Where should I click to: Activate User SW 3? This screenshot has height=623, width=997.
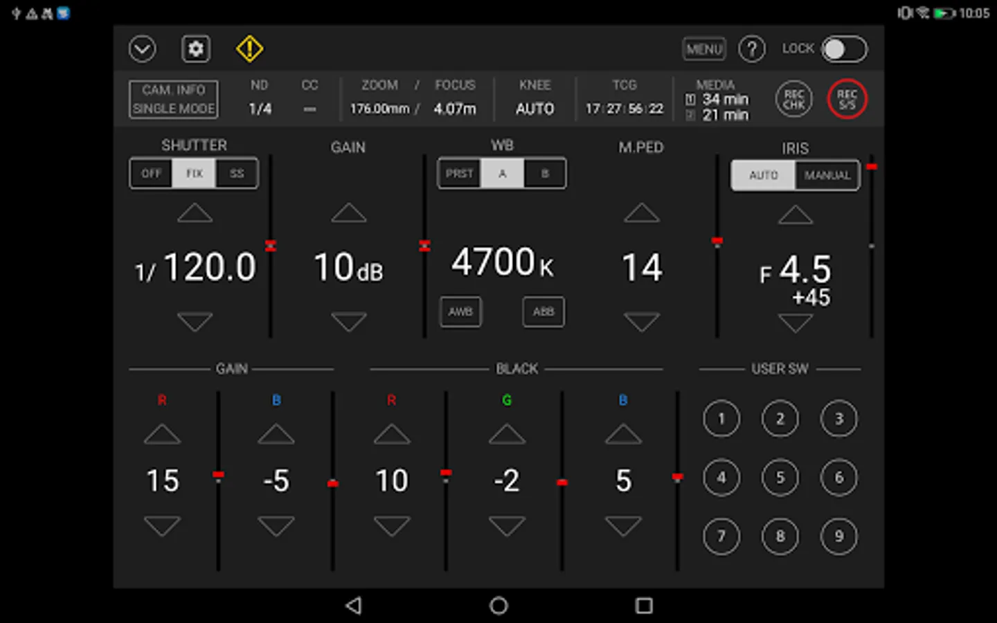point(839,419)
